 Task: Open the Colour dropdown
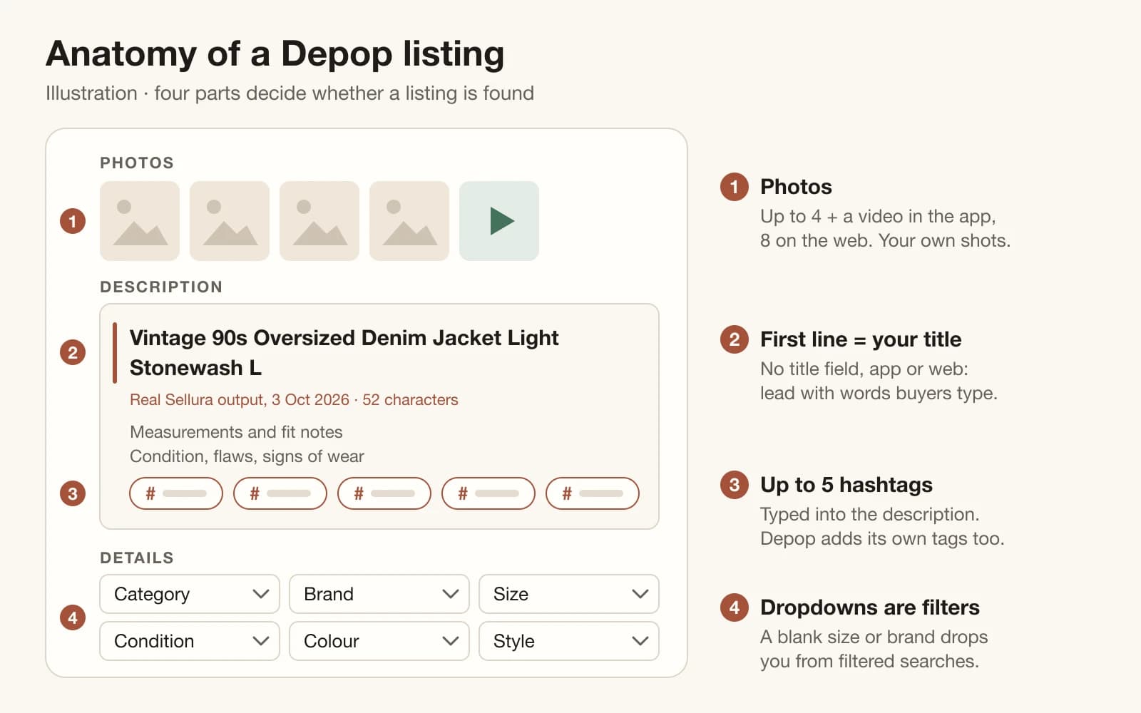click(379, 641)
